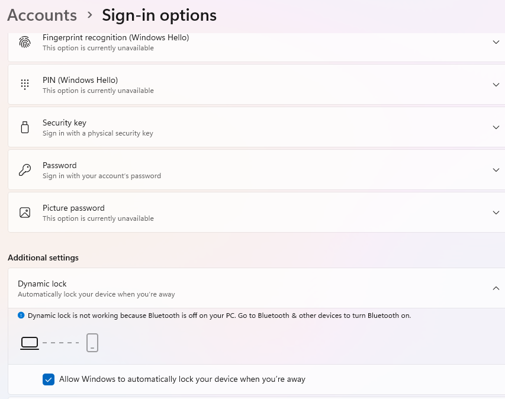
Task: Click the fingerprint recognition icon
Action: pyautogui.click(x=25, y=43)
